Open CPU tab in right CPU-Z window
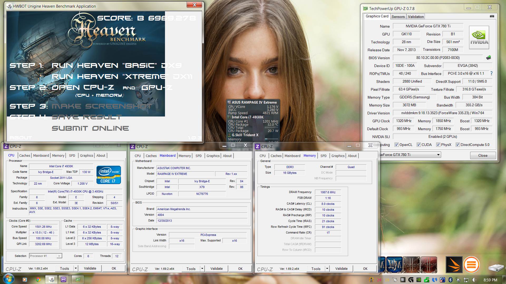The image size is (506, 284). [262, 156]
